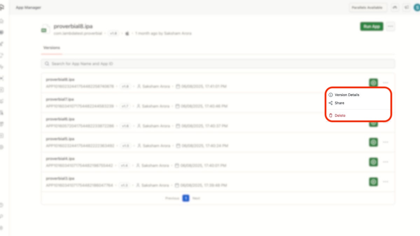Select Version Details in the context menu

(346, 95)
